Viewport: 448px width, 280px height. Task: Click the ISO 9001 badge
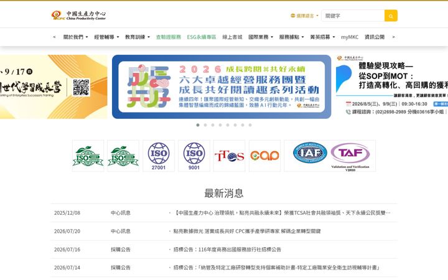tap(194, 156)
